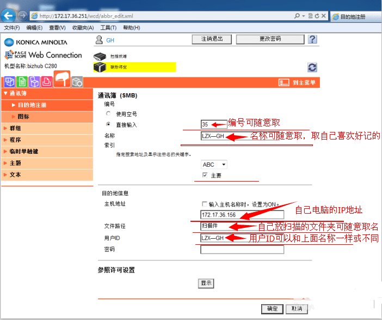Open the orange Store Address tab icon
Image resolution: width=382 pixels, height=320 pixels.
62,79
